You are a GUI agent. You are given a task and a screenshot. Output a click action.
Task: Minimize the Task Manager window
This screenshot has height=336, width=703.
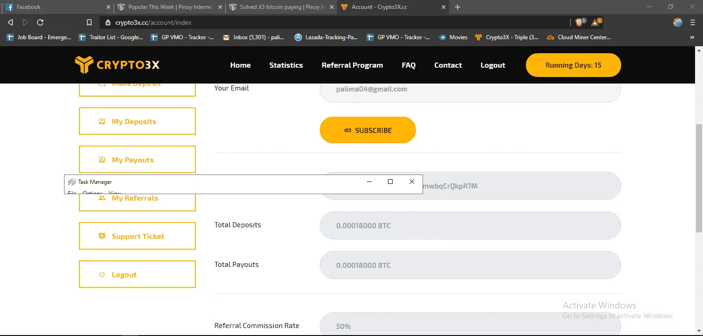click(x=369, y=182)
